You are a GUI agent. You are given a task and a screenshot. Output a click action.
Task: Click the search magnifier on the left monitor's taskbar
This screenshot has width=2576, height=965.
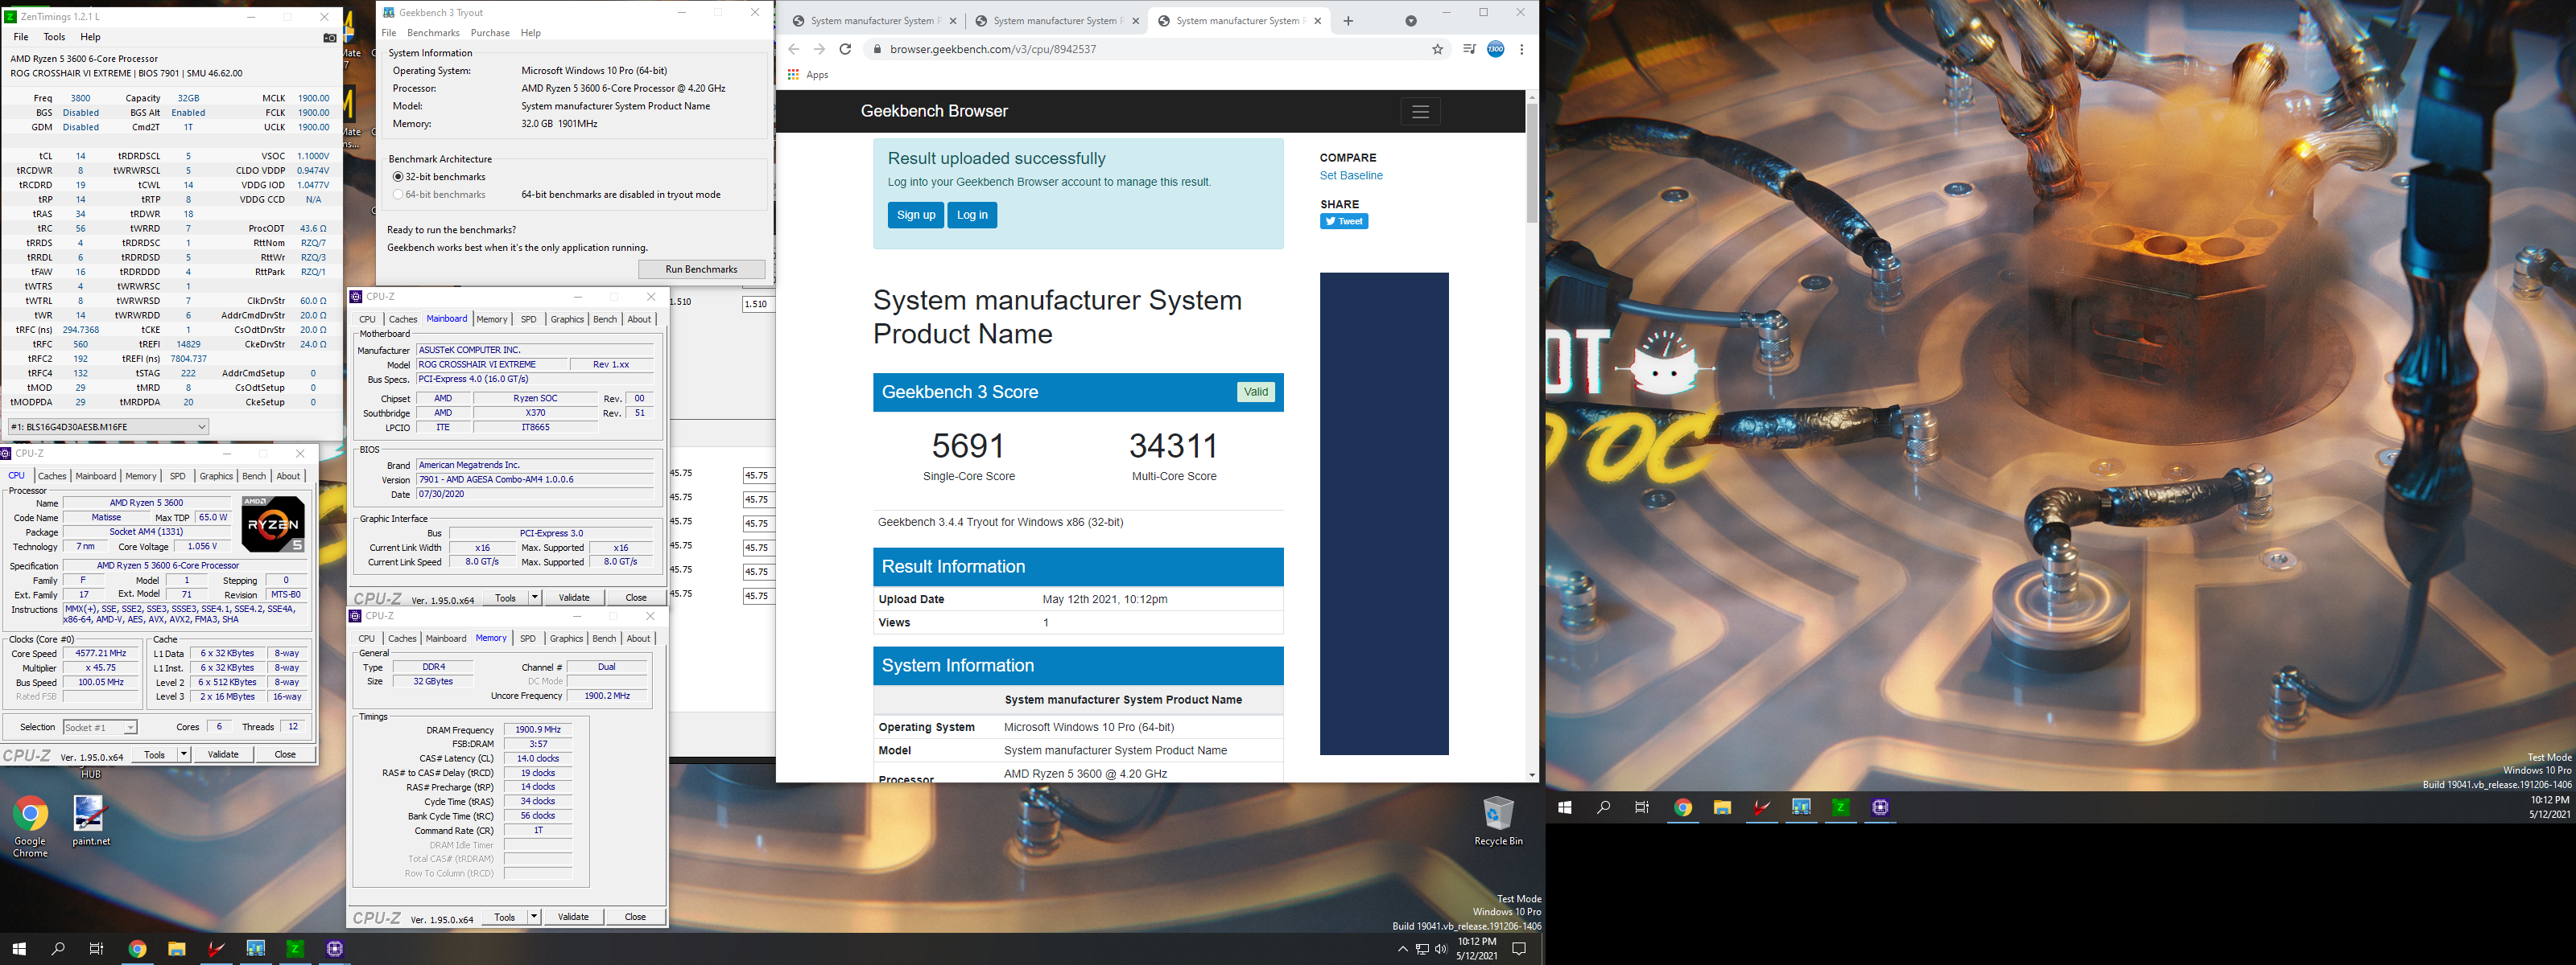[x=58, y=949]
